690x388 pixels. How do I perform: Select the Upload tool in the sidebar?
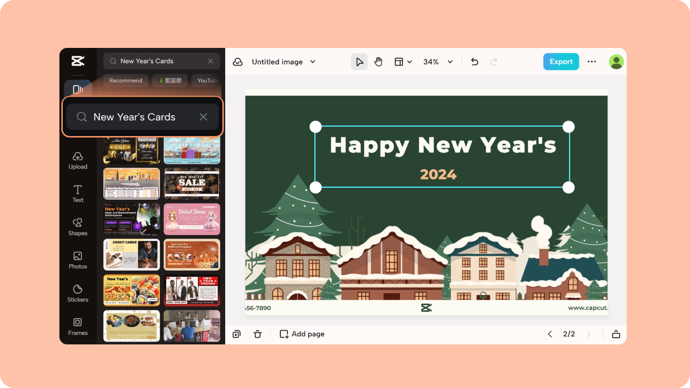pos(78,160)
